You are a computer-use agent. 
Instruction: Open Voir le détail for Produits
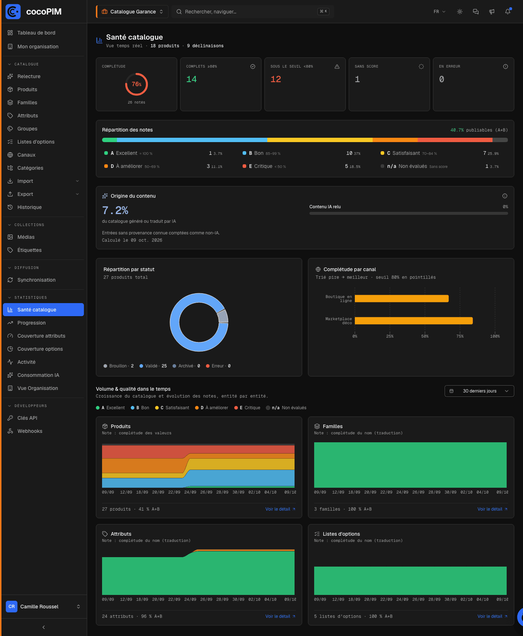point(280,509)
